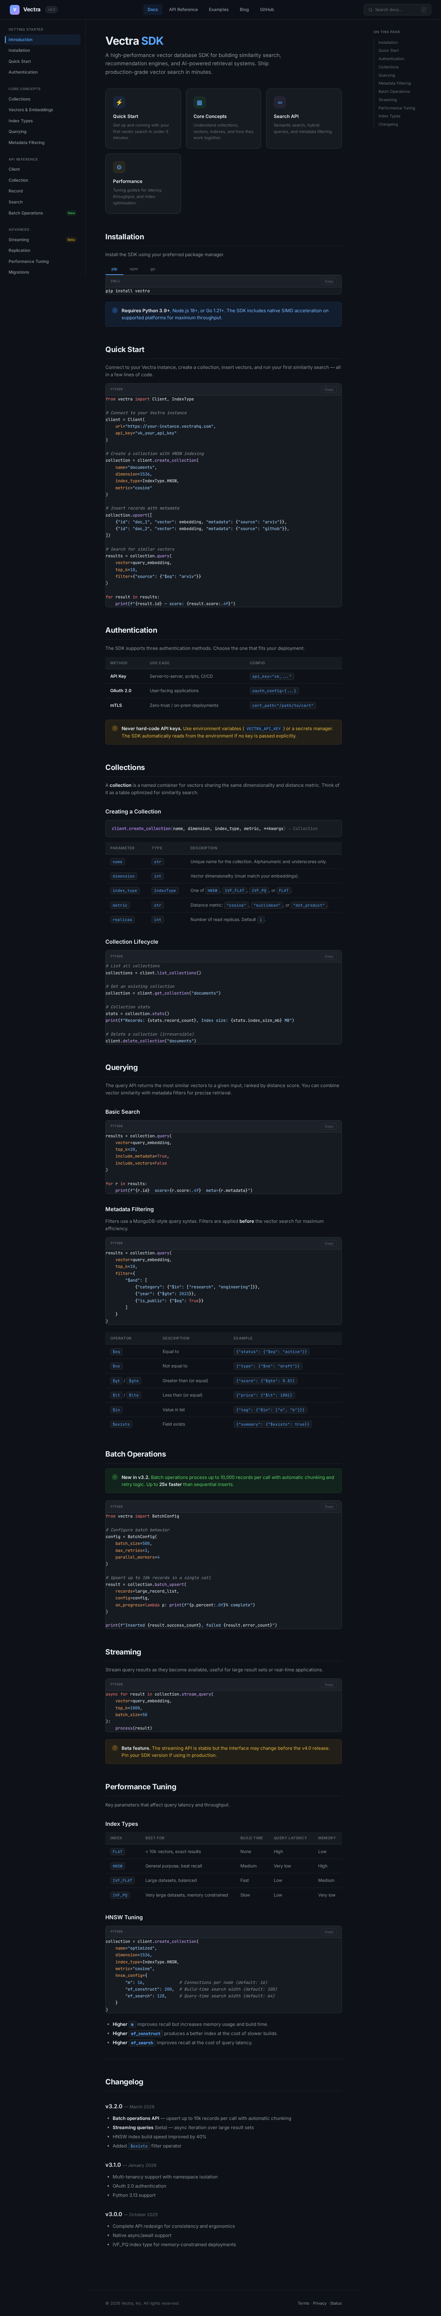The width and height of the screenshot is (441, 2316).
Task: Click warning icon in hard-code API keys callout
Action: [115, 728]
